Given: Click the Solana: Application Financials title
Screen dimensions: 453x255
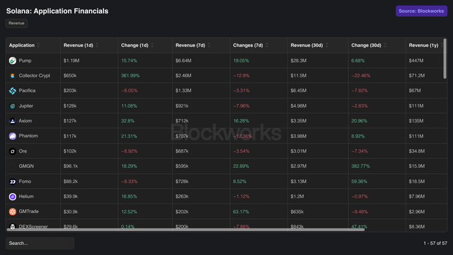Looking at the screenshot, I should point(57,11).
